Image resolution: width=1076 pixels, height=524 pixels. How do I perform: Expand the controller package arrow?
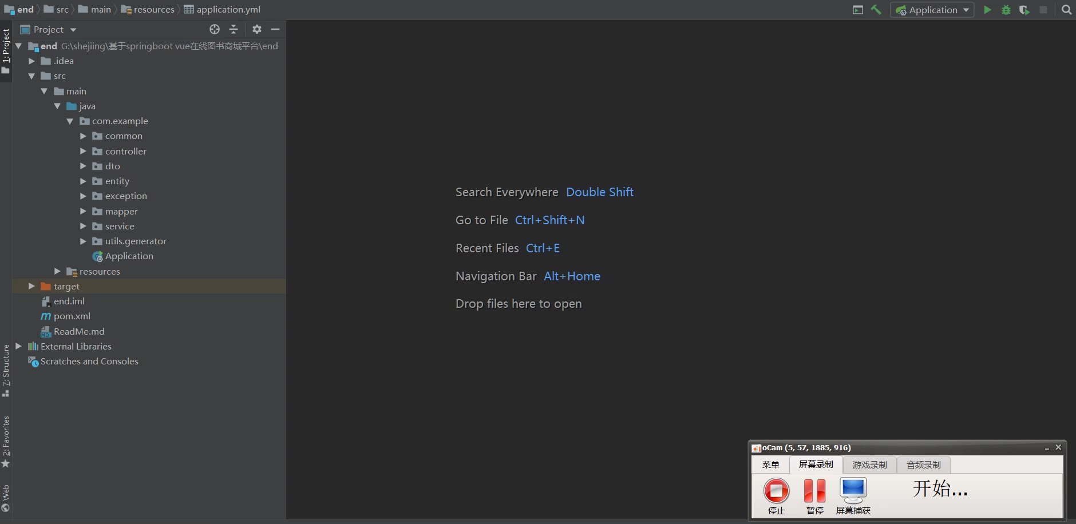[84, 151]
